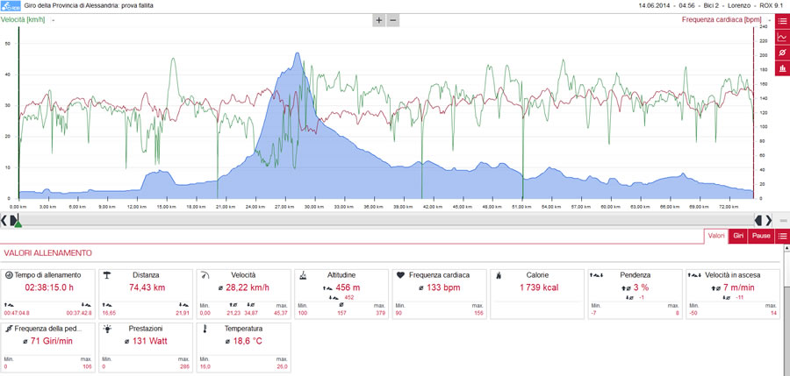Switch to the Pause tab
Viewport: 790px width, 376px height.
coord(761,236)
